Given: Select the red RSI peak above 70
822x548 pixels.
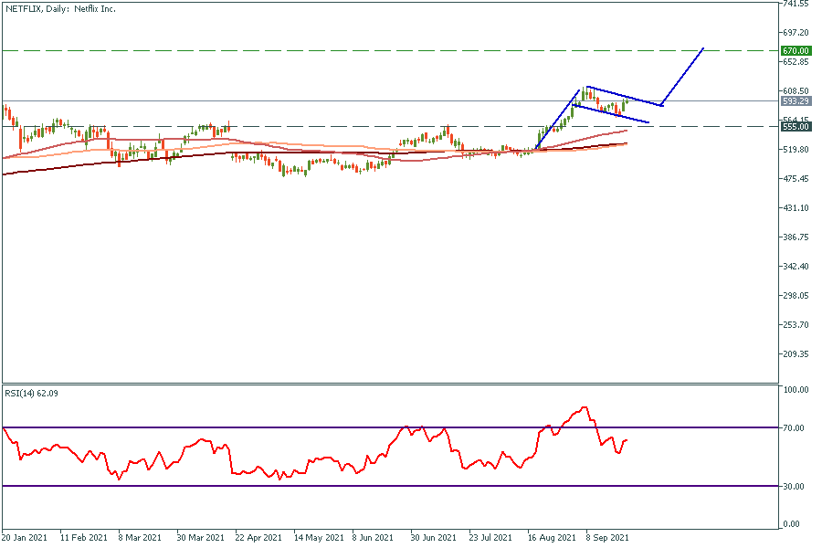Looking at the screenshot, I should point(584,408).
